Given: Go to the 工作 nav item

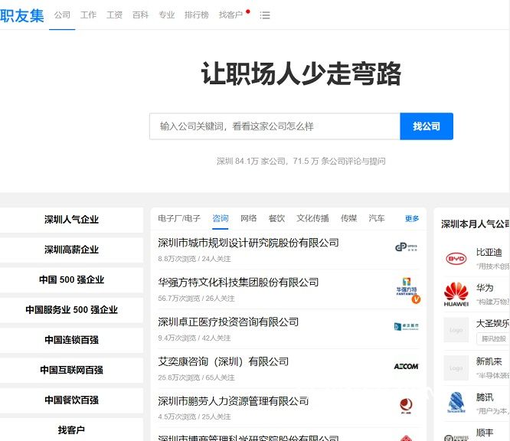Looking at the screenshot, I should [89, 15].
